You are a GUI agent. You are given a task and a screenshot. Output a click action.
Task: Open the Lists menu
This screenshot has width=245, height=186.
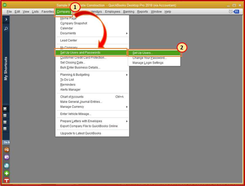pyautogui.click(x=35, y=12)
